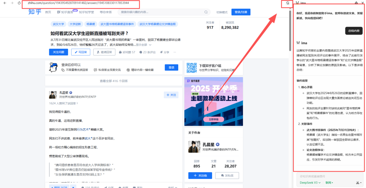Toggle 切换模式 display mode

click(x=222, y=12)
